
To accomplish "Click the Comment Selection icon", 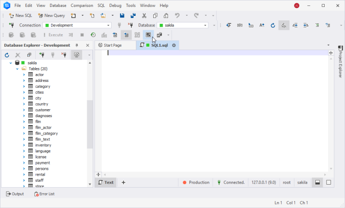I will coord(317,25).
